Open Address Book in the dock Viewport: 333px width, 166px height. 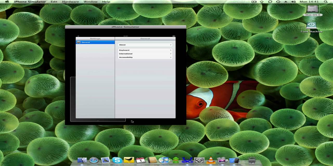point(152,160)
